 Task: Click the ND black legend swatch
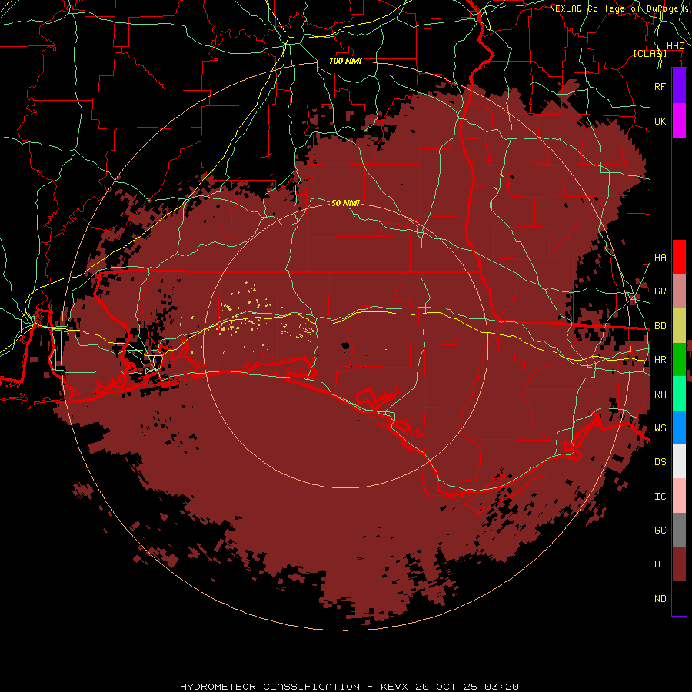[x=679, y=598]
